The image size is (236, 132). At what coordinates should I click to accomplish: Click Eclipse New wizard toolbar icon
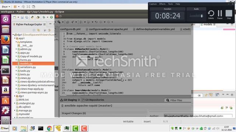coord(15,17)
